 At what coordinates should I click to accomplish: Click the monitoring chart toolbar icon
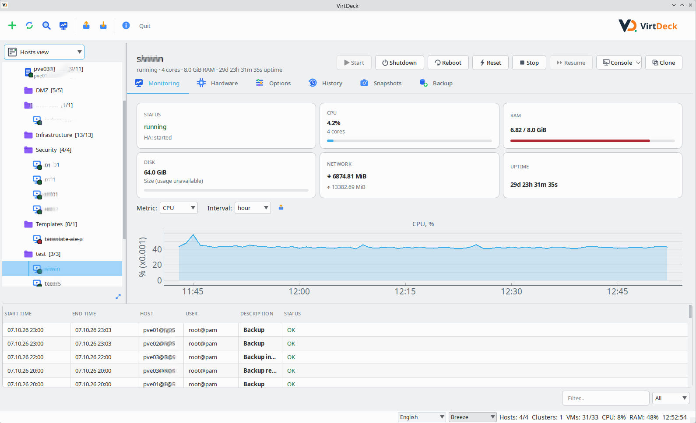click(x=63, y=25)
